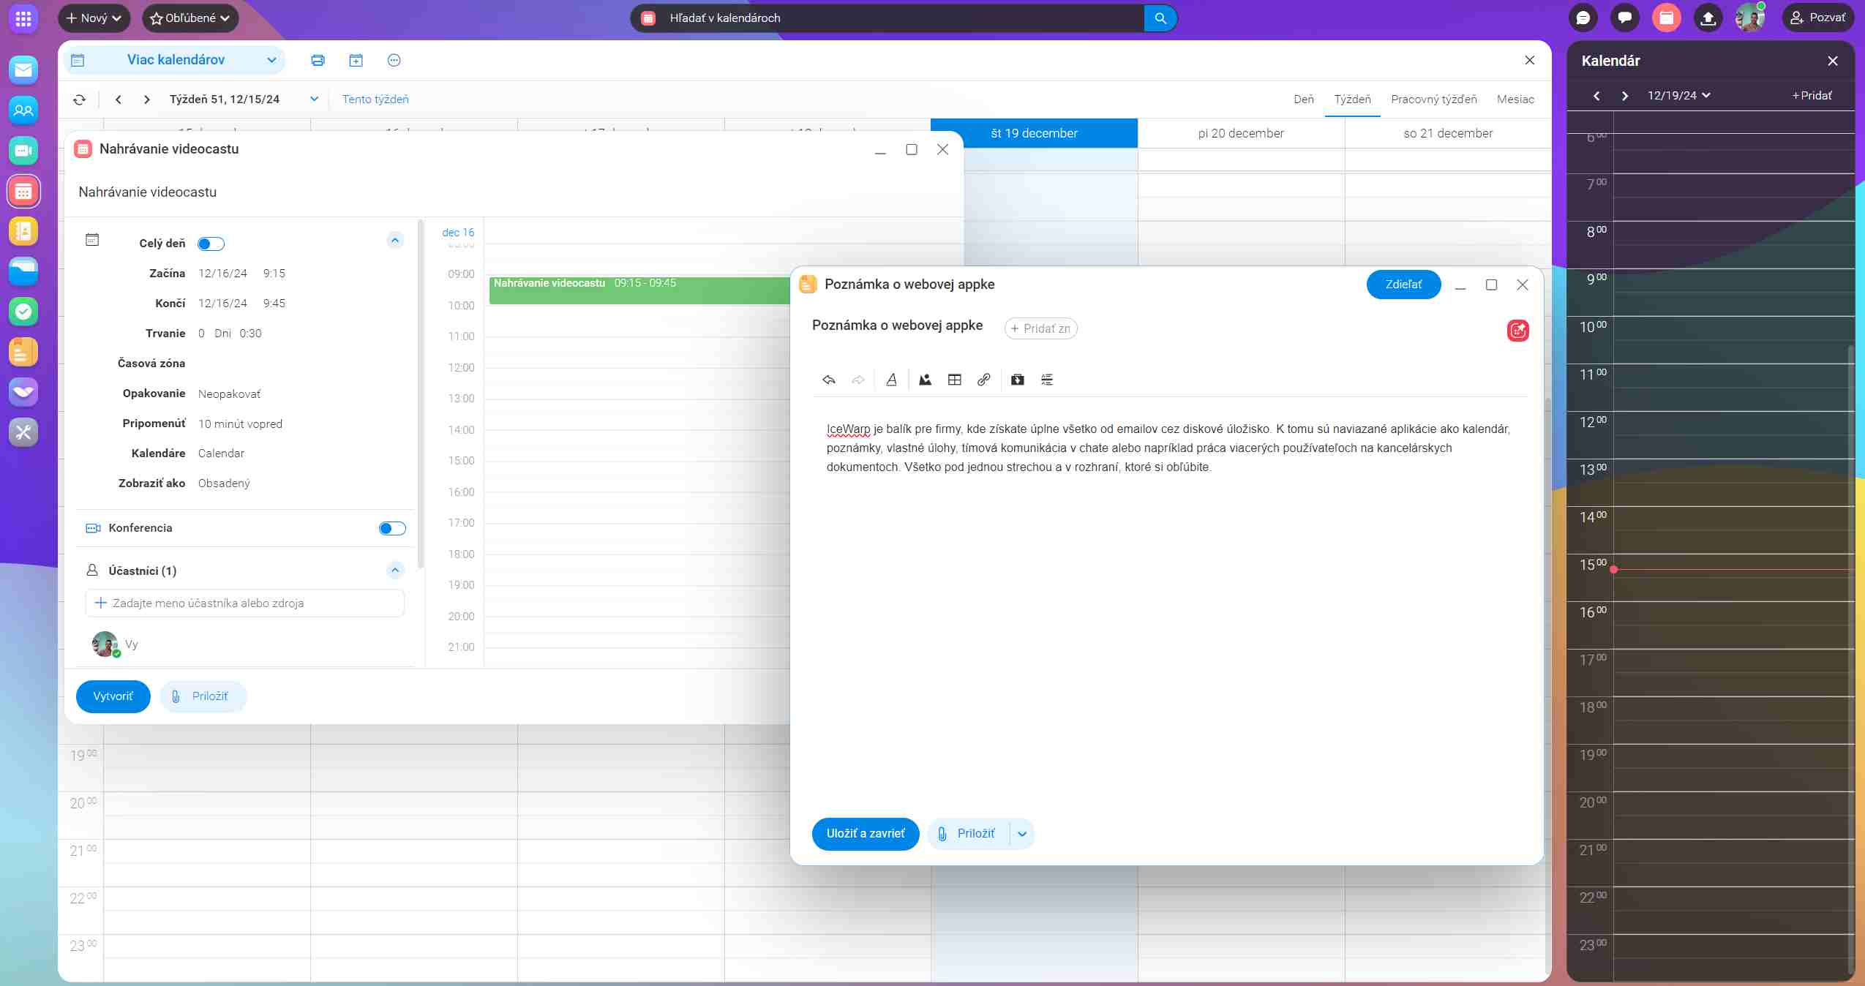Image resolution: width=1865 pixels, height=986 pixels.
Task: Insert image in note editor toolbar
Action: [925, 380]
